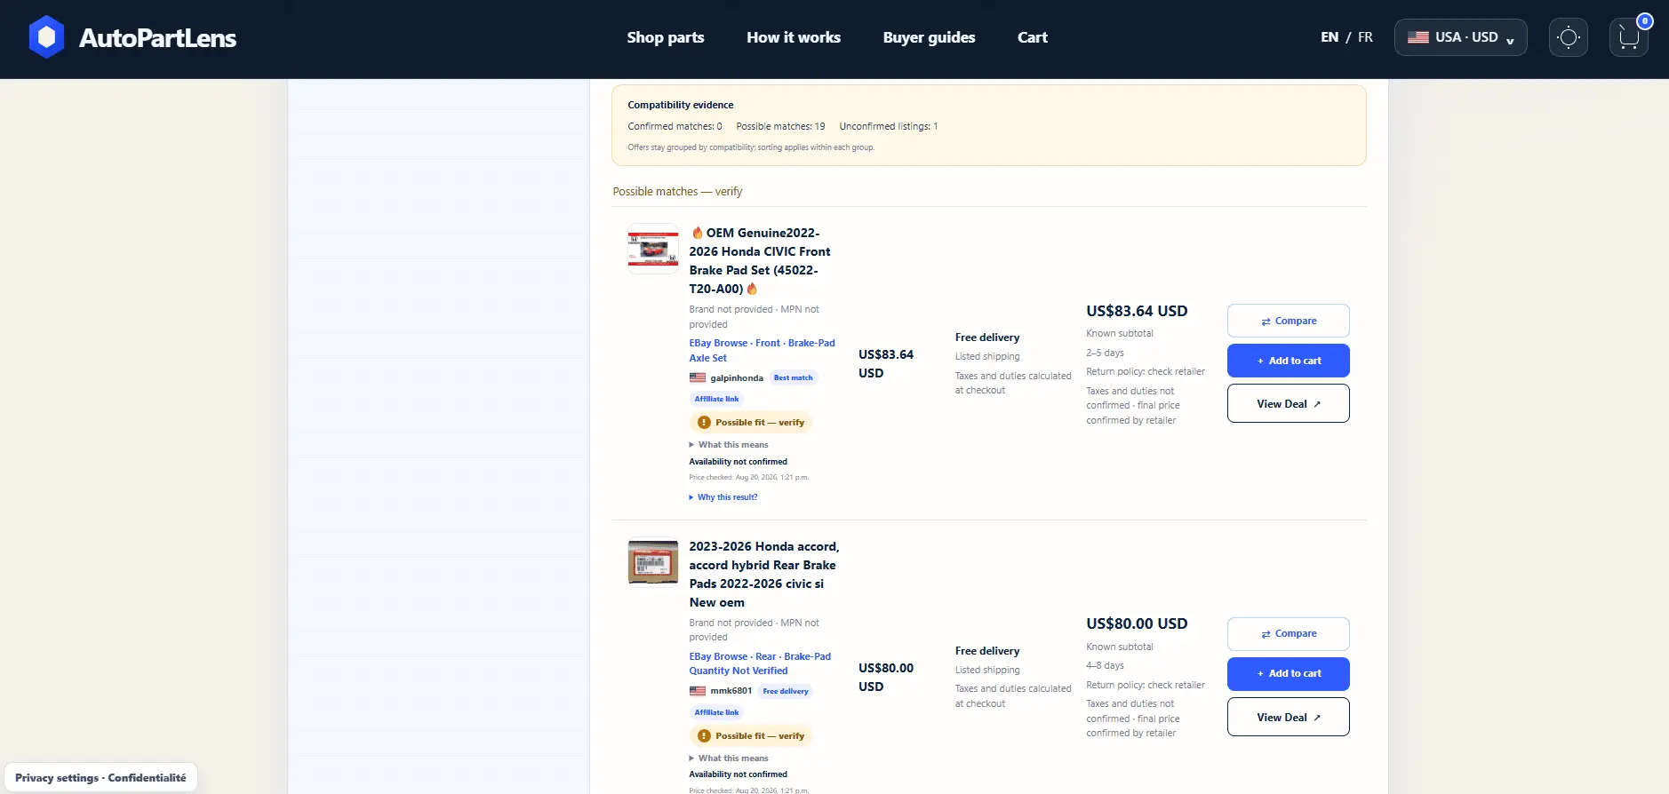Click Possible fit — verify badge on Civic listing
1669x794 pixels.
pyautogui.click(x=751, y=423)
